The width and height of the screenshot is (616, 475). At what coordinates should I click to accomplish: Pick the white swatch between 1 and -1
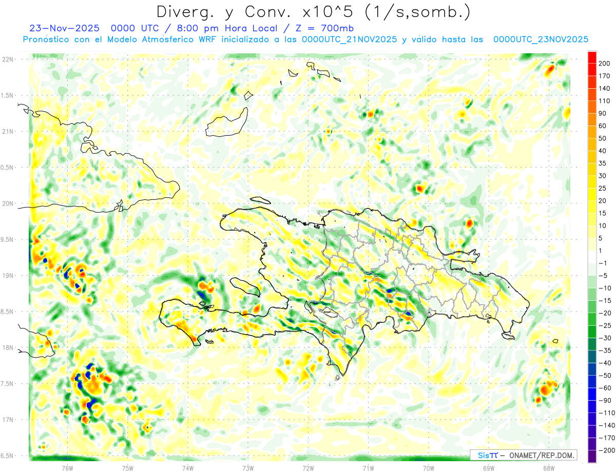pos(592,257)
